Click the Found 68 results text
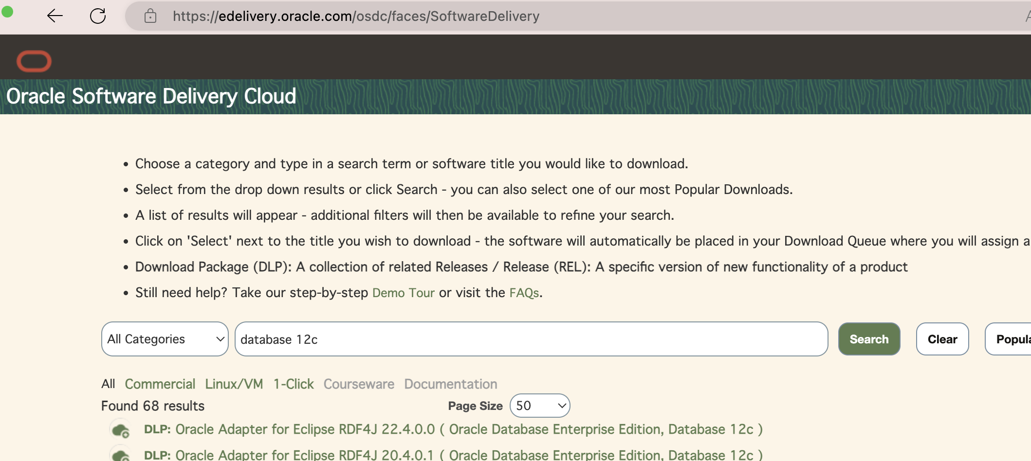 [153, 406]
